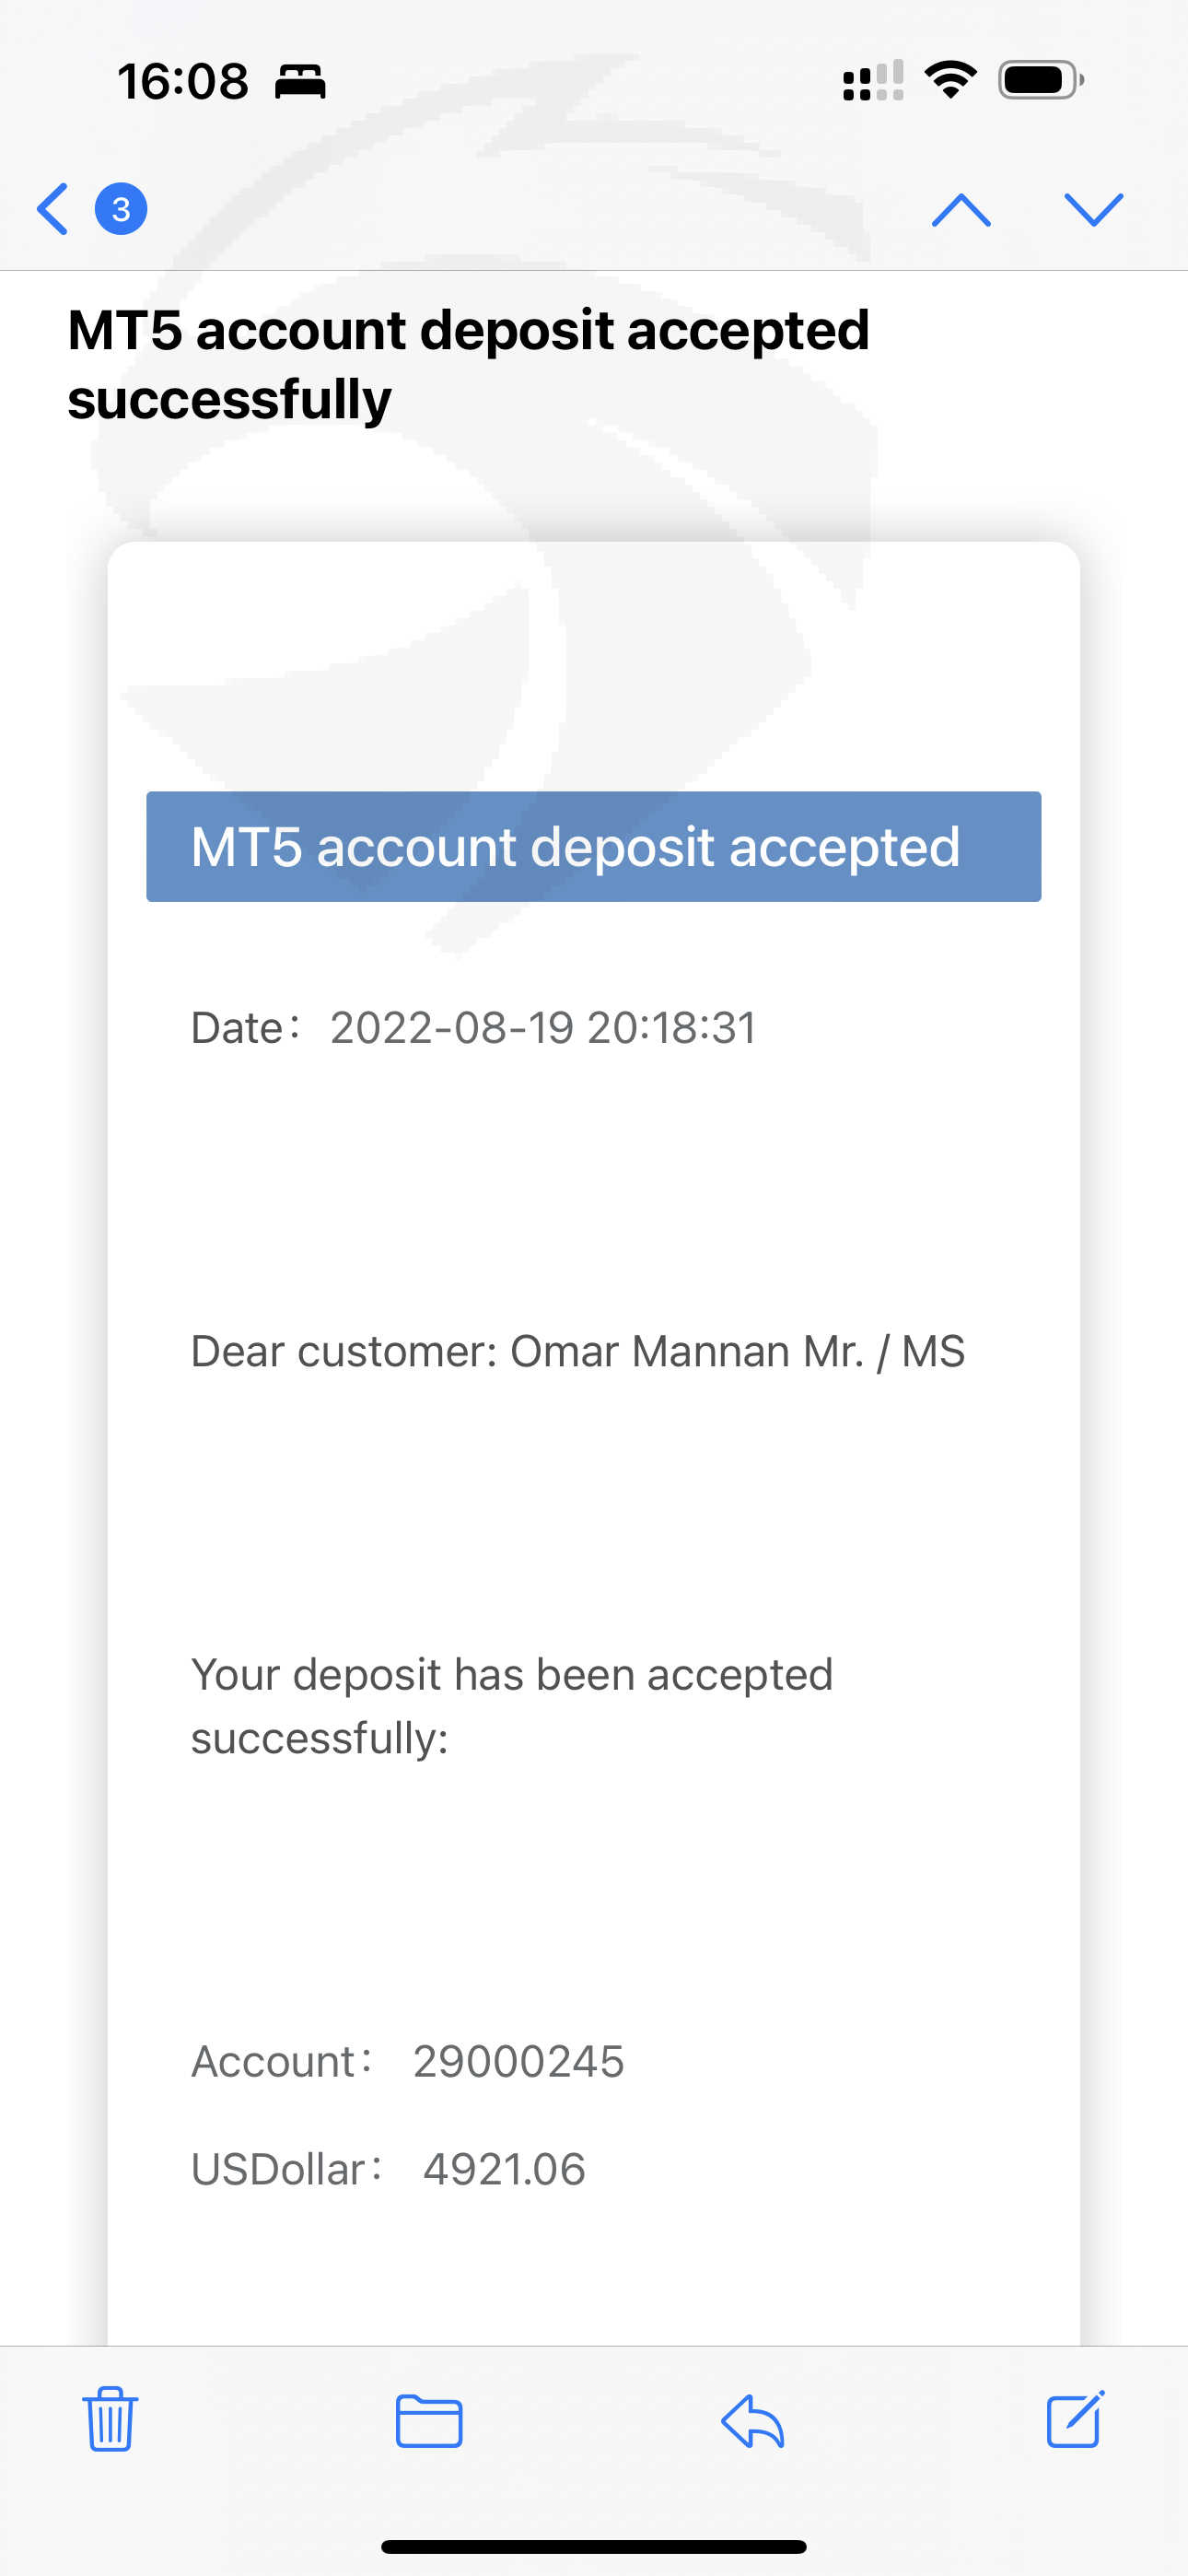The height and width of the screenshot is (2576, 1188).
Task: Tap the 16:08 clock in status bar
Action: 183,81
